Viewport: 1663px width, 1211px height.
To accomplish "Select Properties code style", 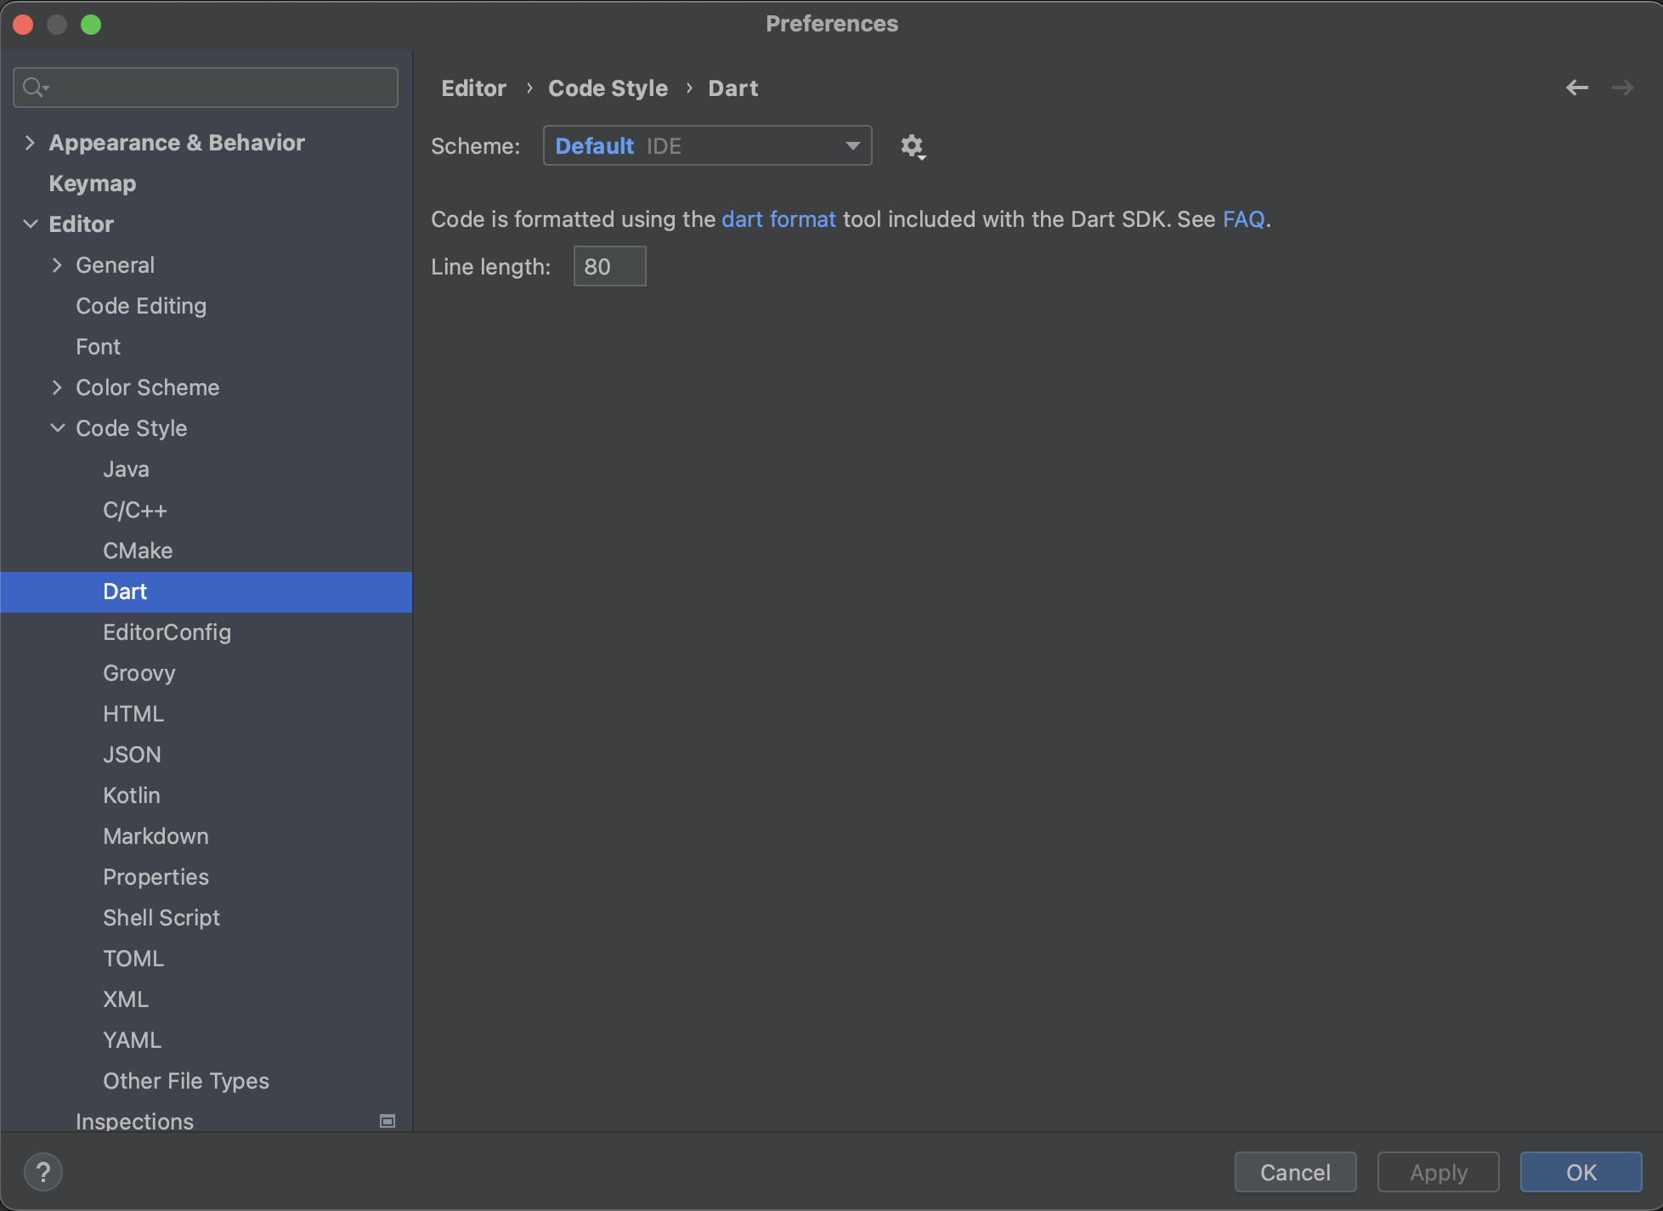I will click(x=156, y=877).
